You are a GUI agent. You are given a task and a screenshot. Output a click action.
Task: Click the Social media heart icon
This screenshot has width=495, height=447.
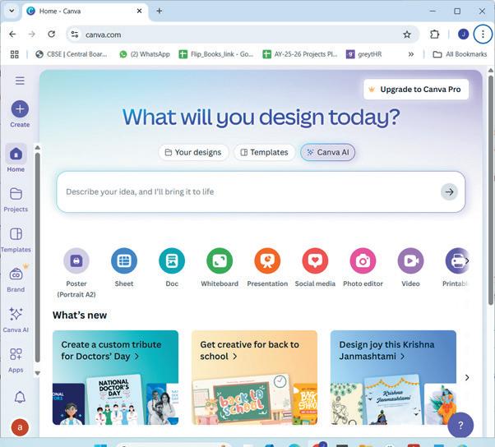[x=315, y=260]
